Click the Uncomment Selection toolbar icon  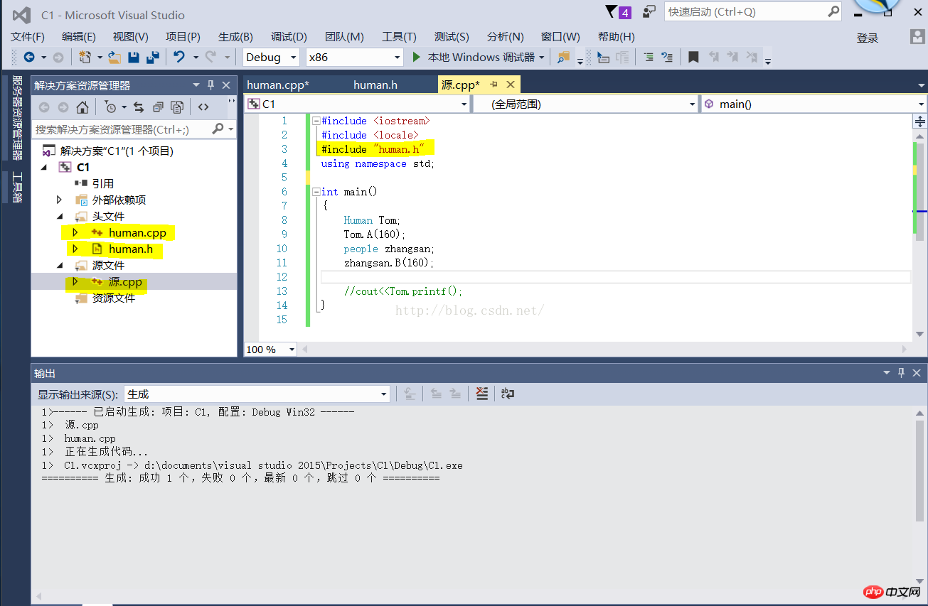click(x=667, y=57)
